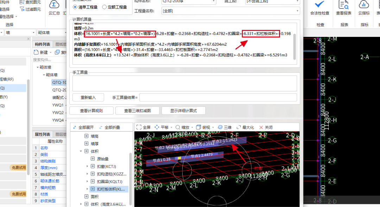Collapse the 体积 tree node
The width and height of the screenshot is (380, 207).
pyautogui.click(x=81, y=151)
